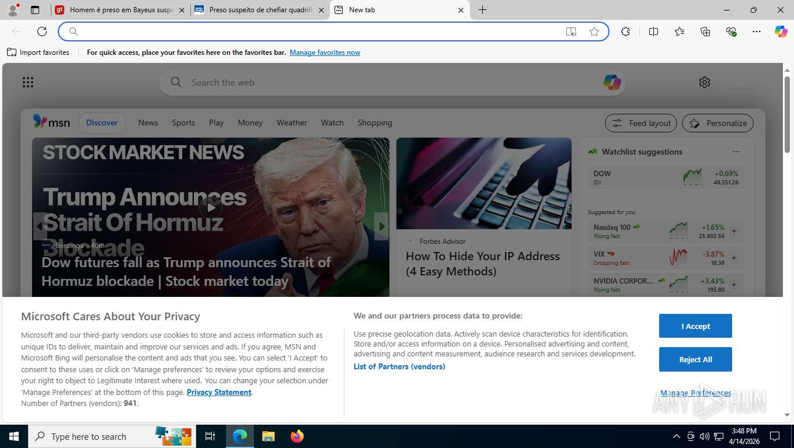Open the notification center icon
Viewport: 794px width, 448px height.
coord(775,436)
